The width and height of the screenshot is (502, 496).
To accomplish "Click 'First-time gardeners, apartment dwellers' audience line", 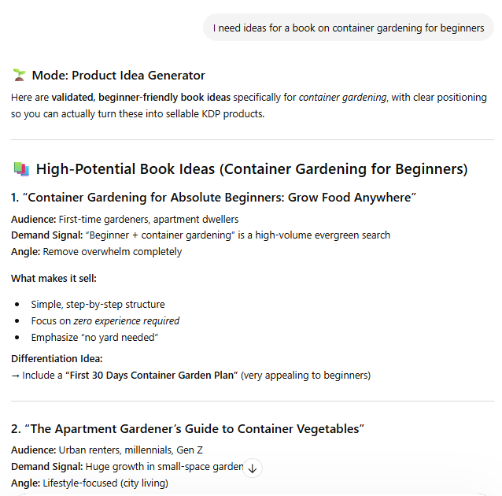I will pyautogui.click(x=149, y=220).
